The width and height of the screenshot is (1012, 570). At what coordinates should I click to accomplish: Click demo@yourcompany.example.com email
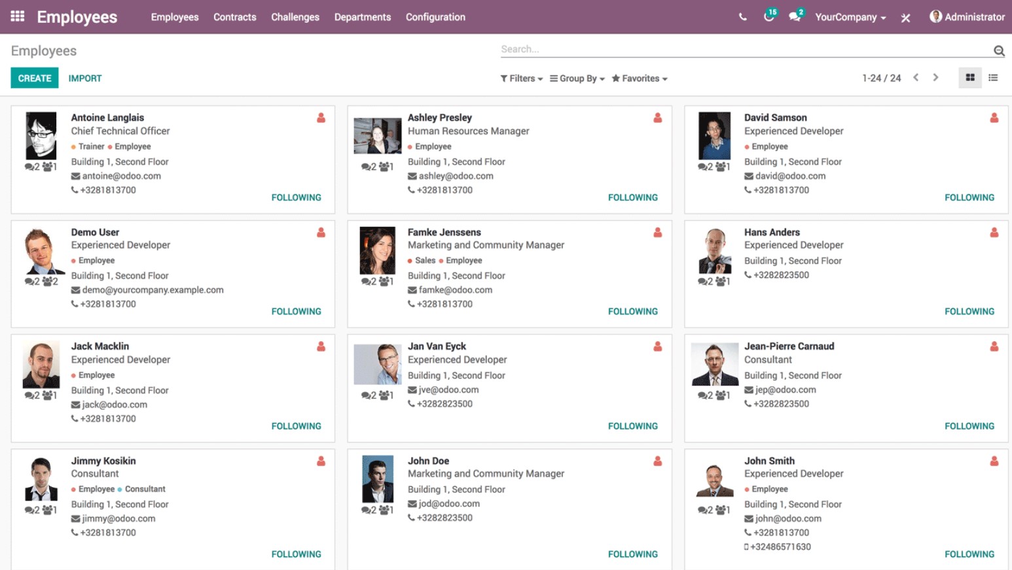point(153,290)
